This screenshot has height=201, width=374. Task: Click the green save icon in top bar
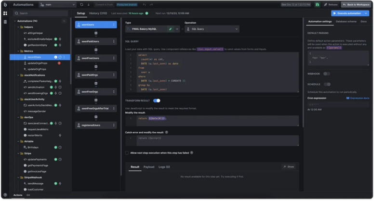click(x=318, y=4)
